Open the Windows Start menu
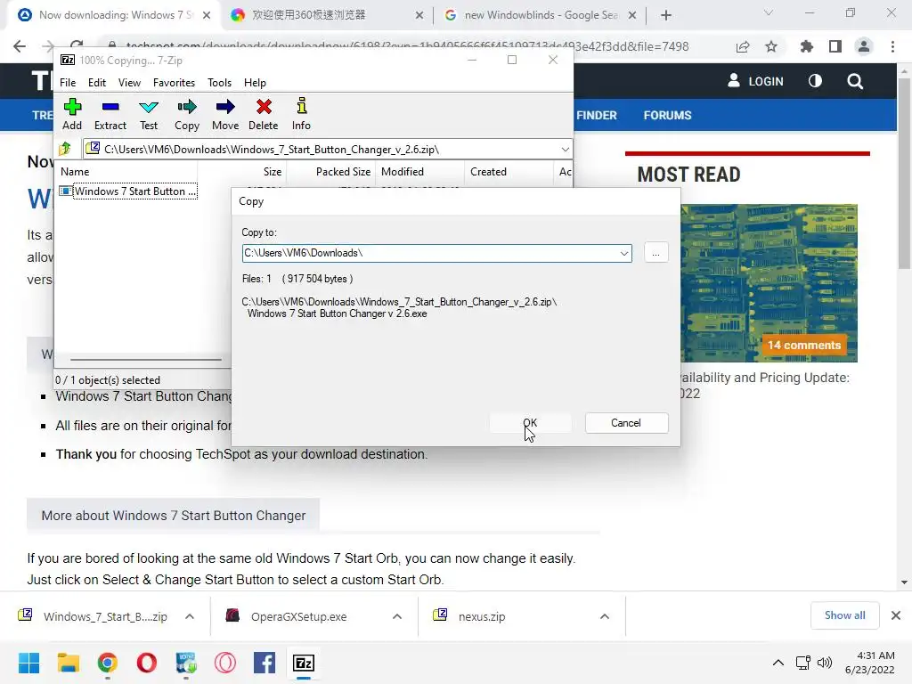 click(x=29, y=663)
